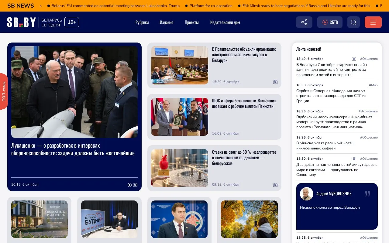Open the search magnifier icon

pos(353,22)
